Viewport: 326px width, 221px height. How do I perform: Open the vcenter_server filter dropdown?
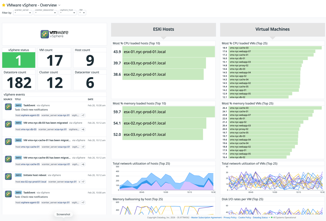23,12
